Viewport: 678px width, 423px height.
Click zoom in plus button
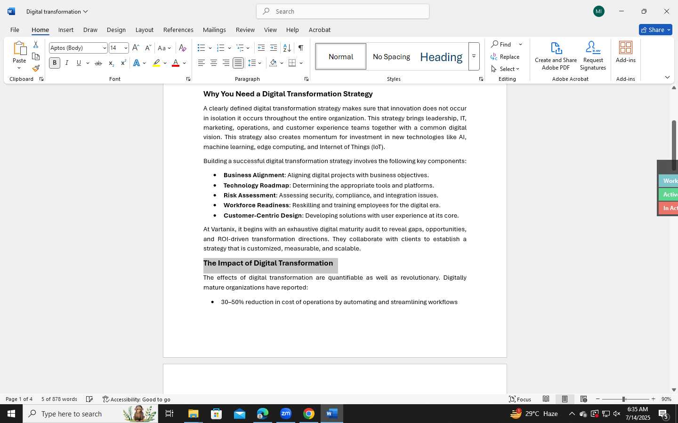click(x=653, y=399)
